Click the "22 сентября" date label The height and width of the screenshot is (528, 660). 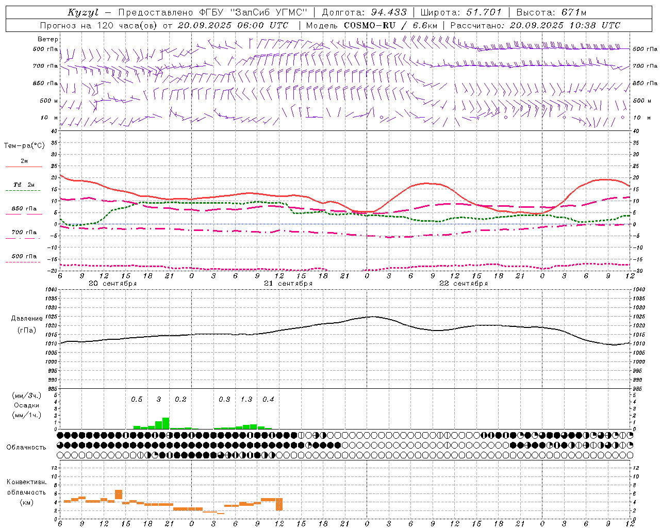point(464,284)
